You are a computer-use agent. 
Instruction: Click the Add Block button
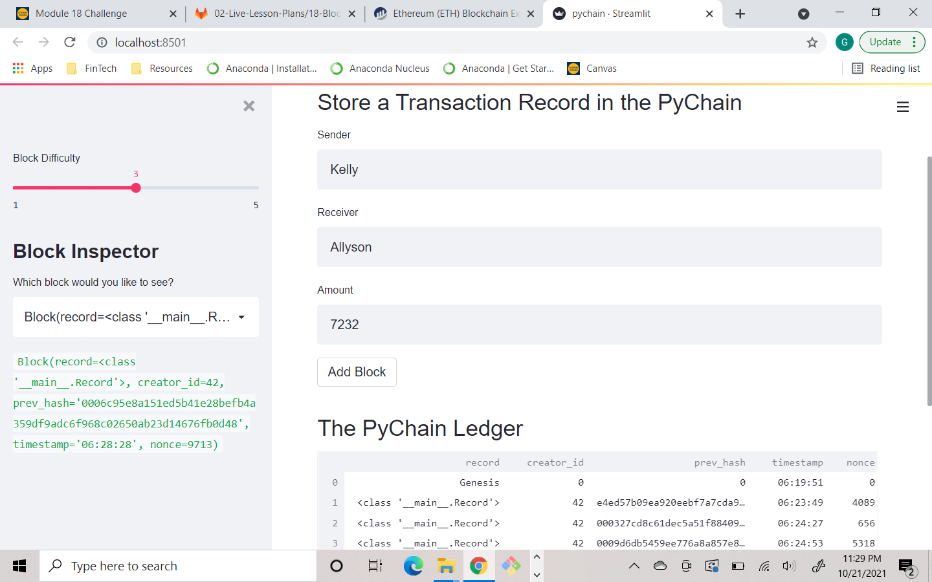[357, 372]
